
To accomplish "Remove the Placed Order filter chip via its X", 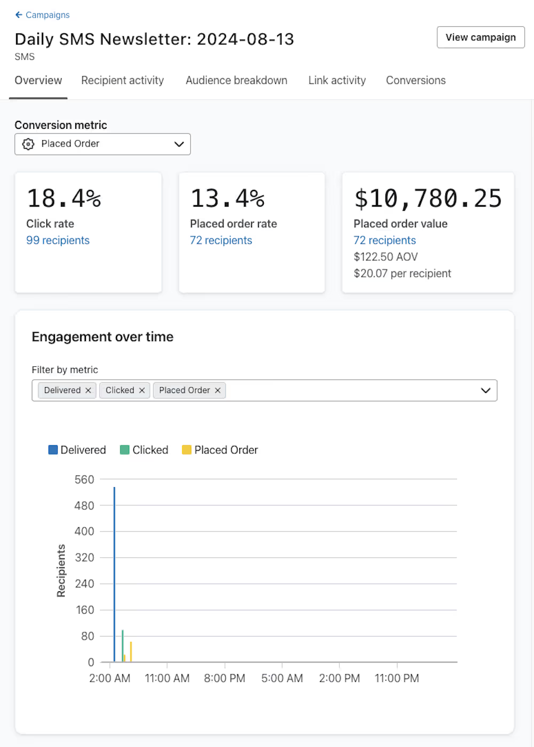I will pyautogui.click(x=217, y=390).
